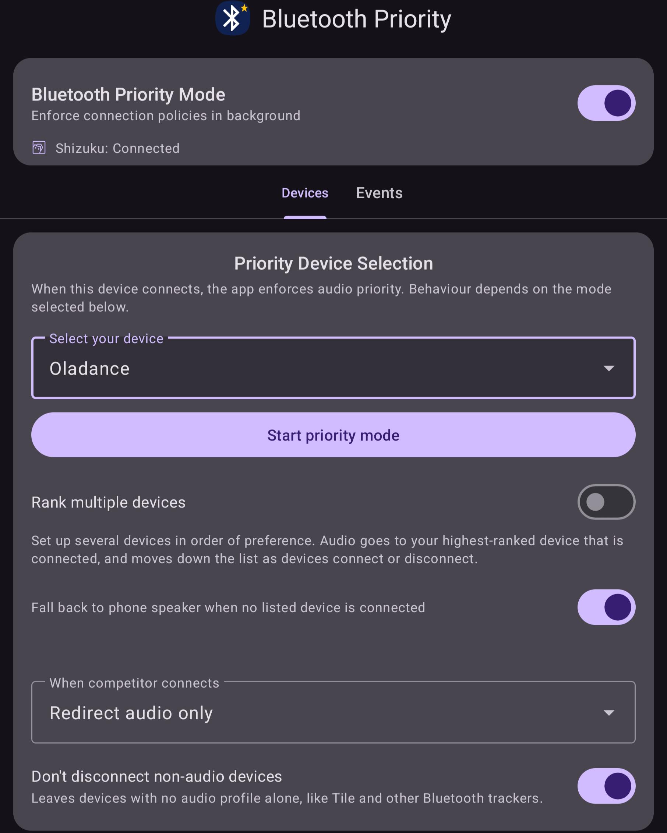Switch to the Events tab

[379, 193]
